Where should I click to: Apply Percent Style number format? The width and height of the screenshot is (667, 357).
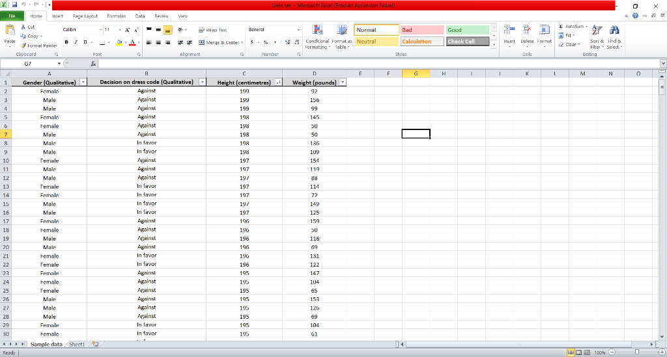266,42
